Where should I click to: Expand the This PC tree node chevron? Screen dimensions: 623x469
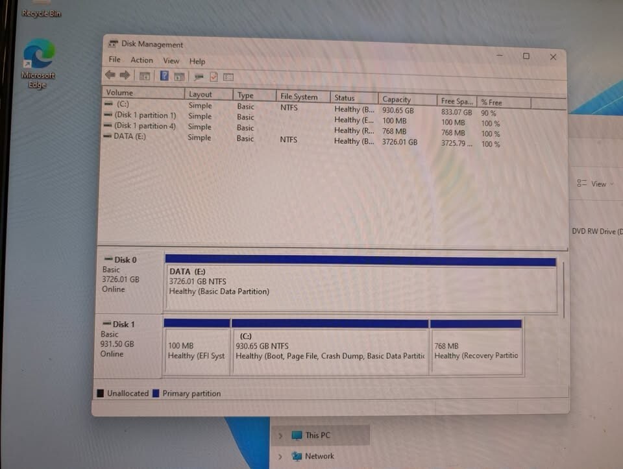[x=280, y=436]
